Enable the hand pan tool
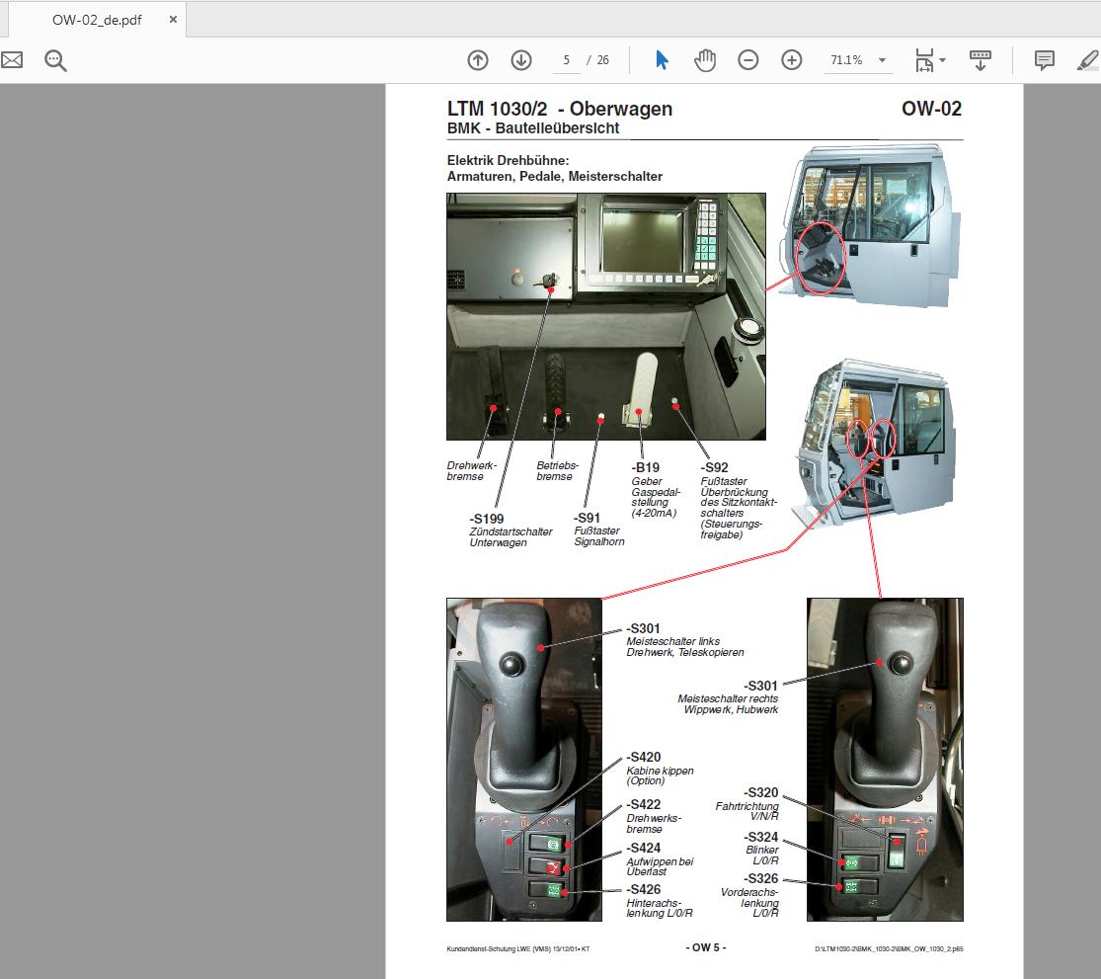Screen dimensions: 1101x979 (x=705, y=60)
